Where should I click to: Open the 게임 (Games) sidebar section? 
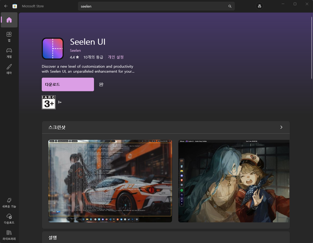(9, 53)
